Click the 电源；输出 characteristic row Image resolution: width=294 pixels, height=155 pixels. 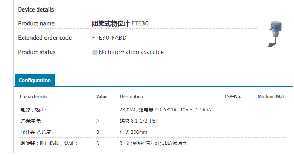point(33,110)
